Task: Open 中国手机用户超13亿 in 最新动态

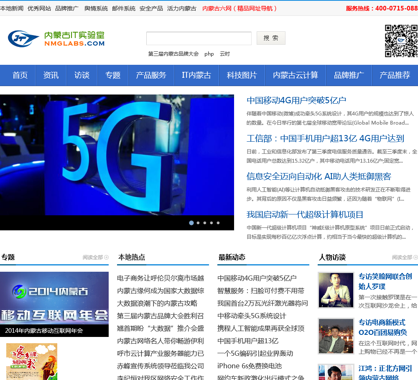Action: 248,341
